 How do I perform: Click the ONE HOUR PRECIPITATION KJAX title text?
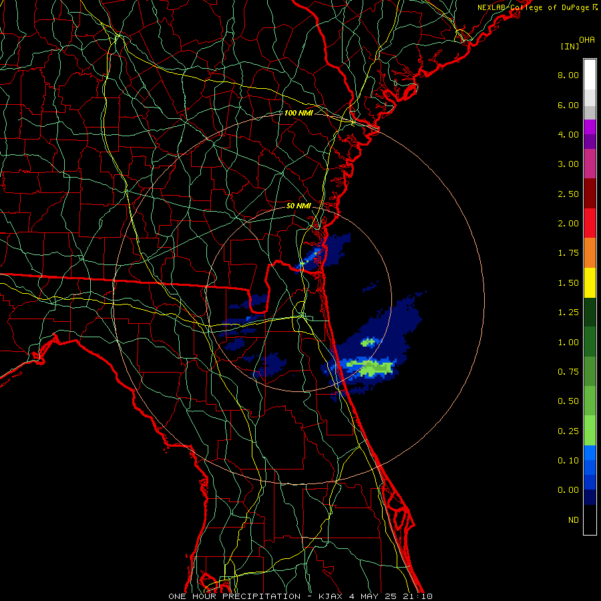pos(300,596)
